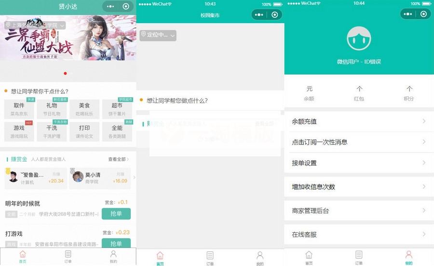Tap the capsule close-circle icon on 校园集市 screen

274,15
